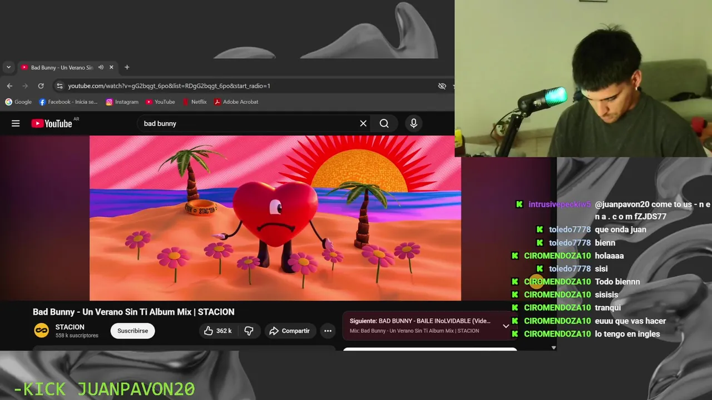Open the YouTube bookmark
This screenshot has width=712, height=400.
coord(160,102)
